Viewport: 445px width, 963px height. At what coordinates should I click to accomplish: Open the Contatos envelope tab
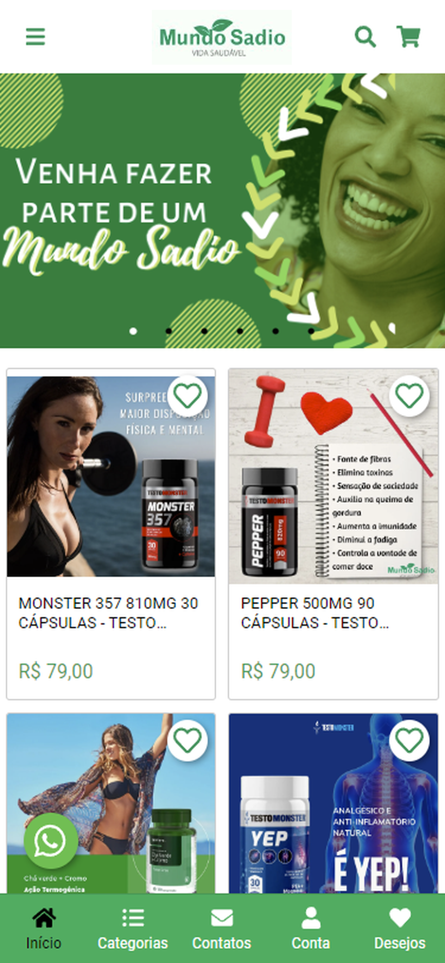click(222, 928)
